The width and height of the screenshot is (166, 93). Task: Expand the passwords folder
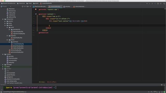[9, 29]
